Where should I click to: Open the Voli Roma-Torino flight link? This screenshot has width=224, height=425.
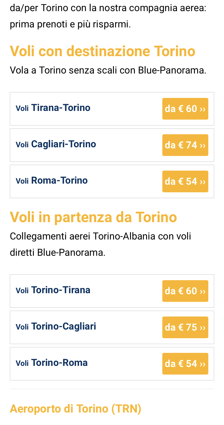[x=52, y=181]
